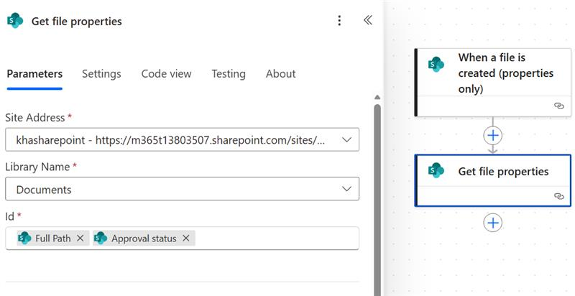Add new step below Get file properties
The image size is (575, 296).
coord(493,223)
